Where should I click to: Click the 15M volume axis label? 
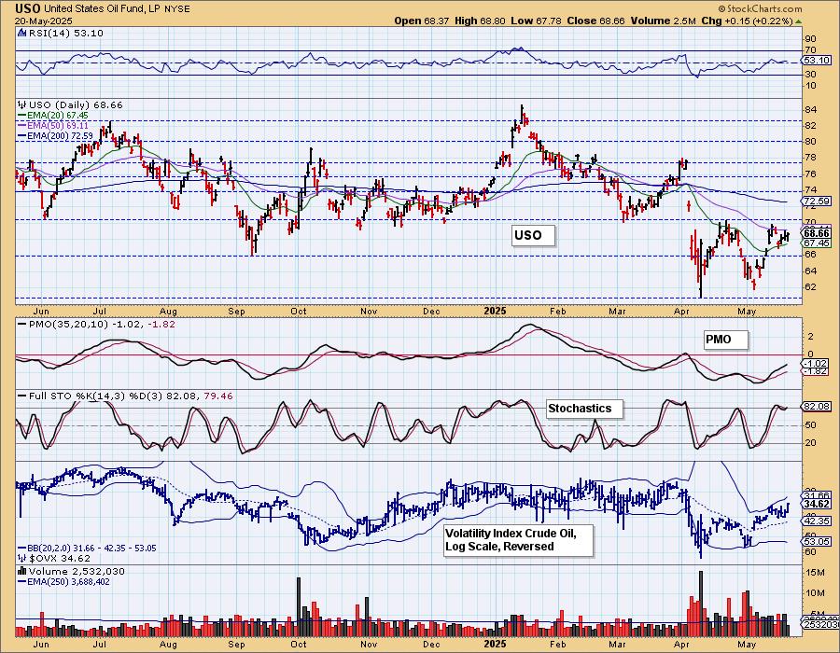tap(815, 573)
